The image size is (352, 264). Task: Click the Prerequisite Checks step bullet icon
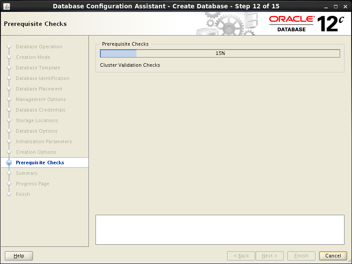click(9, 163)
